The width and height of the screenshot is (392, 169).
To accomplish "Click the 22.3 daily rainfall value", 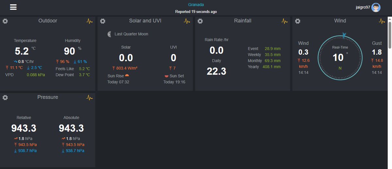I will [216, 71].
